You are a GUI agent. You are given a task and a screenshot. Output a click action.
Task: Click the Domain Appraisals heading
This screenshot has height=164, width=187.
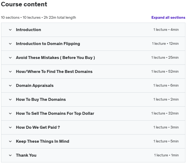click(x=35, y=86)
